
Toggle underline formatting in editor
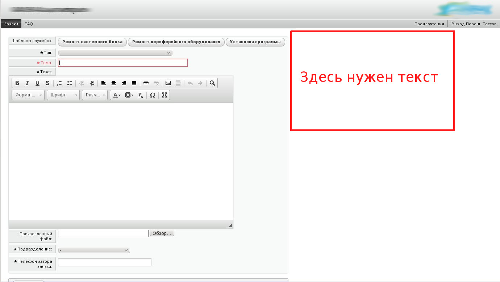click(37, 83)
